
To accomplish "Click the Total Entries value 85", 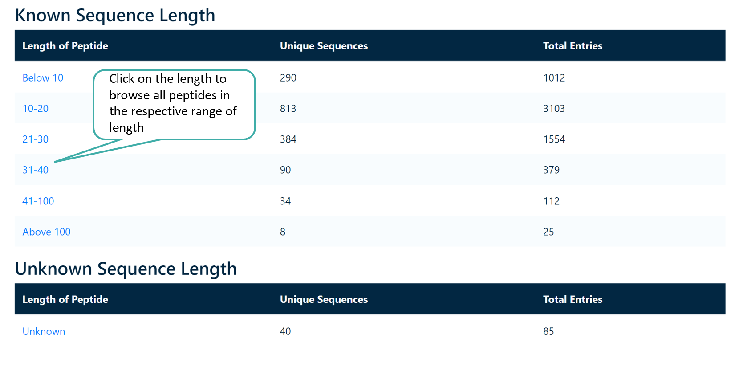I will [x=548, y=331].
